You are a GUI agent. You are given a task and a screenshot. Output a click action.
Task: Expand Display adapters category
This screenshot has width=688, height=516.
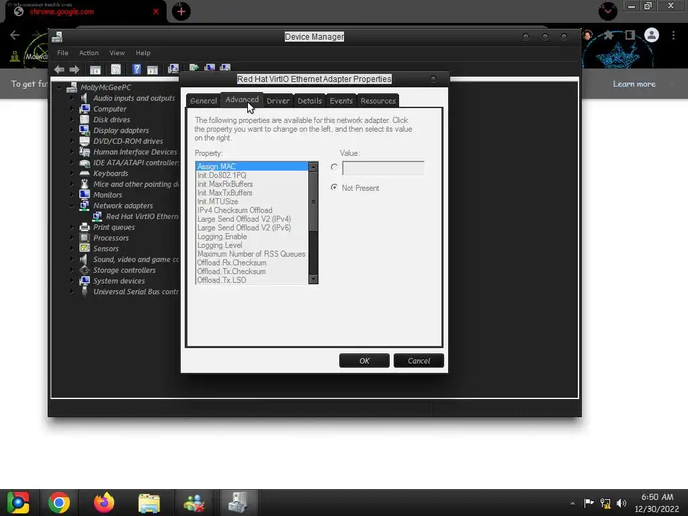click(72, 130)
